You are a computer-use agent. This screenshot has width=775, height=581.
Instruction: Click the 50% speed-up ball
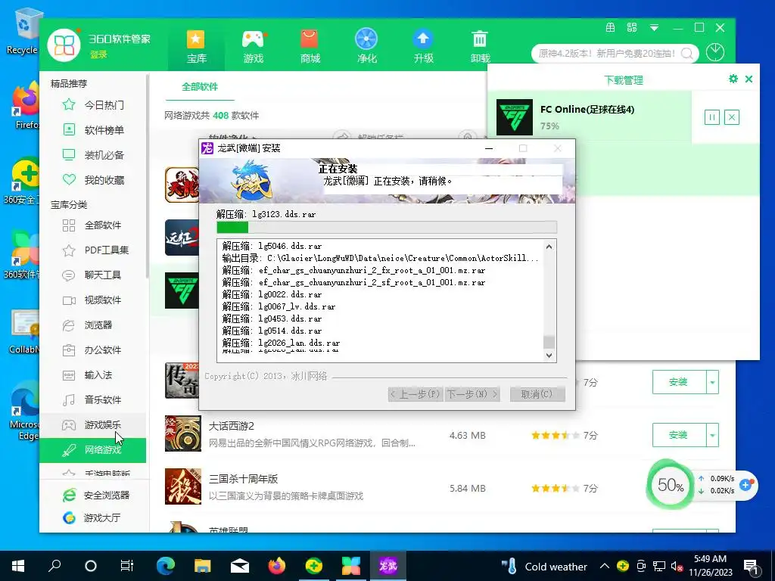point(671,485)
